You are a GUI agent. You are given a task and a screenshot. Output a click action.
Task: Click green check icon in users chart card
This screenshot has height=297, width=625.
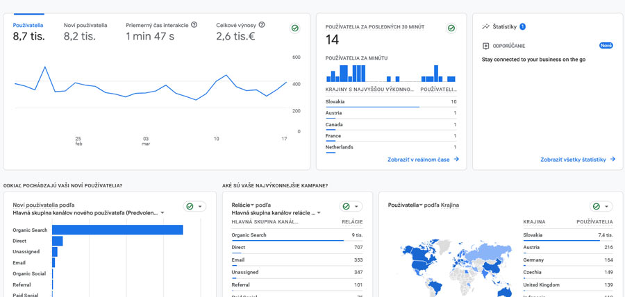point(295,28)
